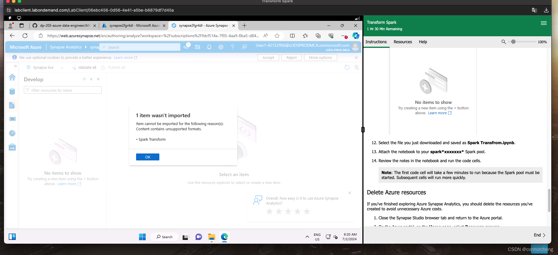Add page to favorites star
The width and height of the screenshot is (558, 255).
(277, 36)
